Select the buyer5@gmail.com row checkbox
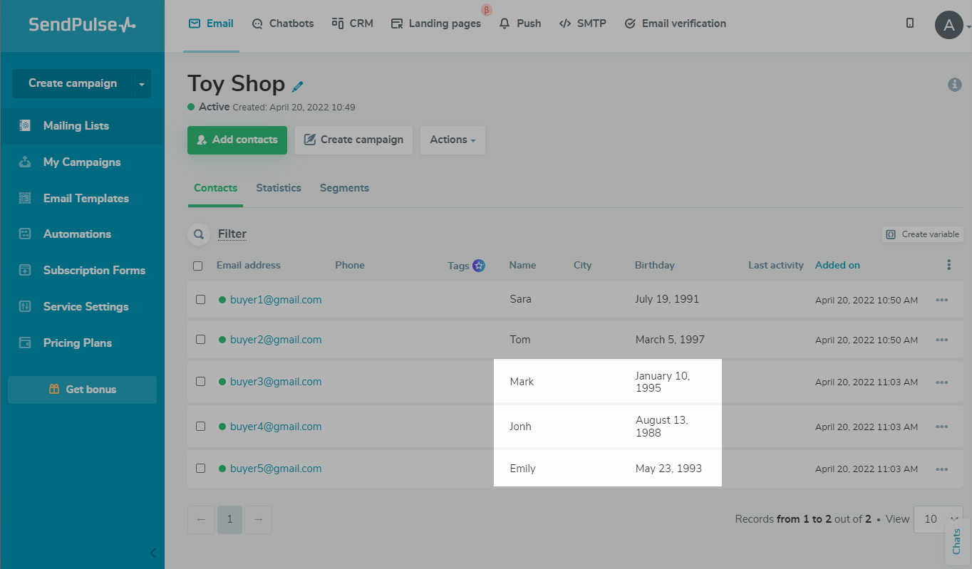The height and width of the screenshot is (569, 972). [201, 469]
